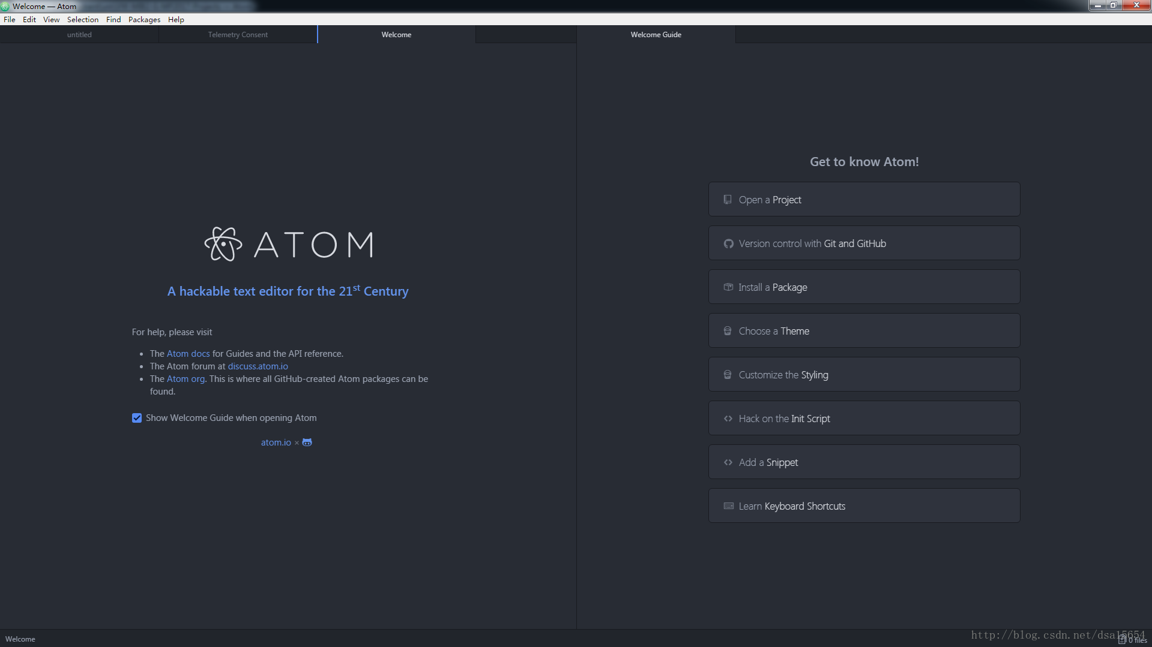Click the package icon on Install a Package
The height and width of the screenshot is (647, 1152).
point(728,287)
